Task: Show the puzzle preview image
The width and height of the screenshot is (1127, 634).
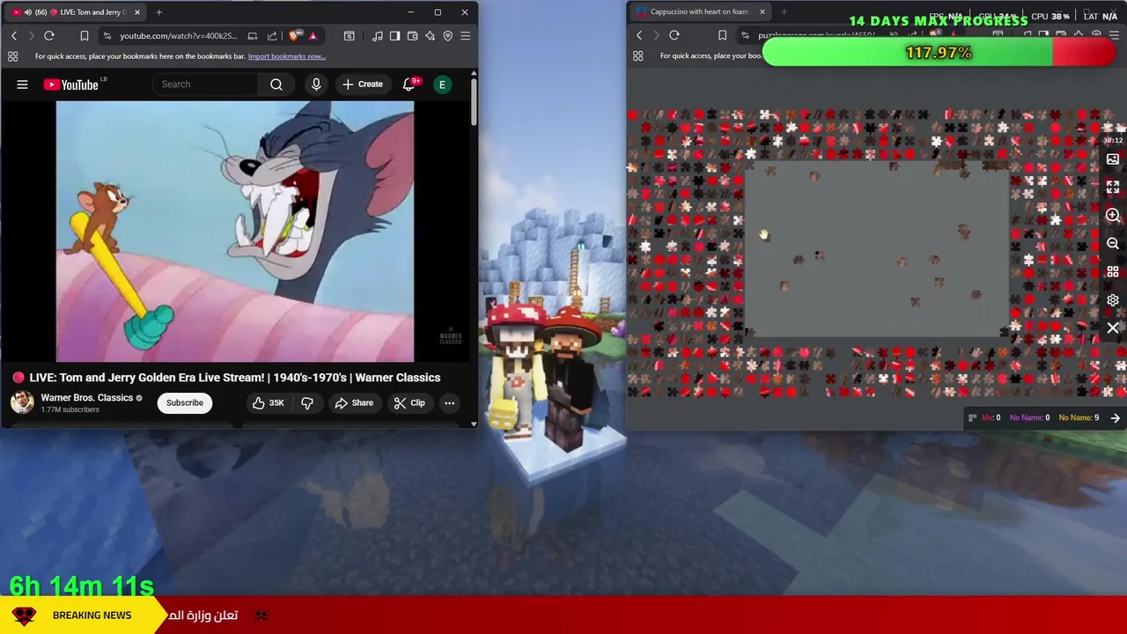Action: click(x=1113, y=159)
